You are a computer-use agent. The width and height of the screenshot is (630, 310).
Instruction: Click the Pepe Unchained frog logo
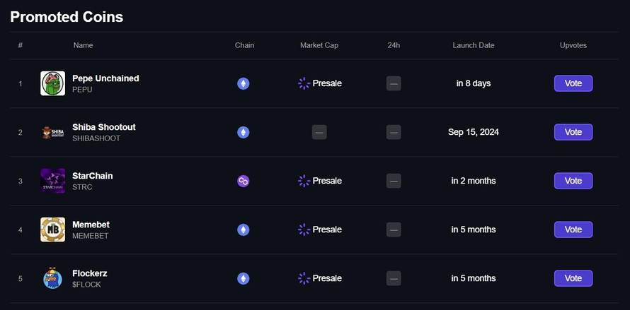52,83
